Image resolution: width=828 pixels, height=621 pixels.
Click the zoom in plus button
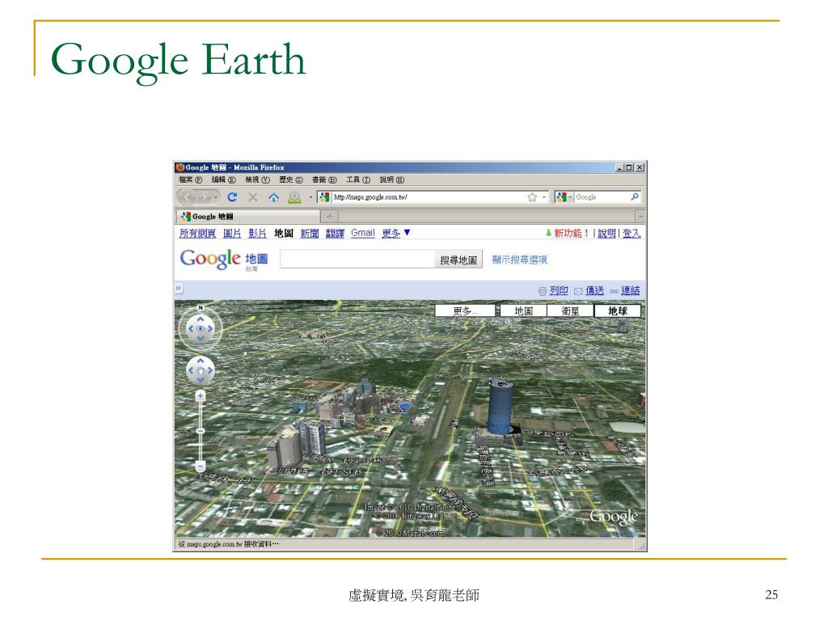[x=201, y=396]
